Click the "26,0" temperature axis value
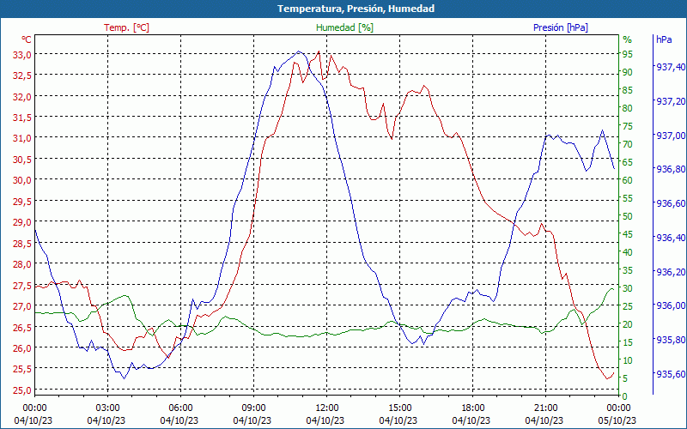Image resolution: width=687 pixels, height=429 pixels. point(22,348)
